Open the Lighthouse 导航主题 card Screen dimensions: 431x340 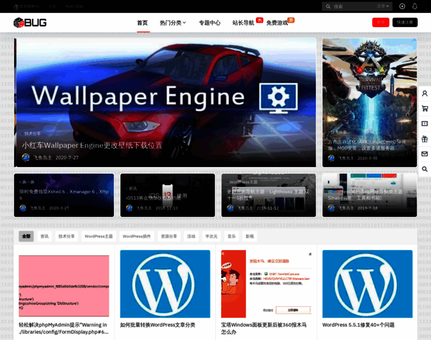point(269,195)
